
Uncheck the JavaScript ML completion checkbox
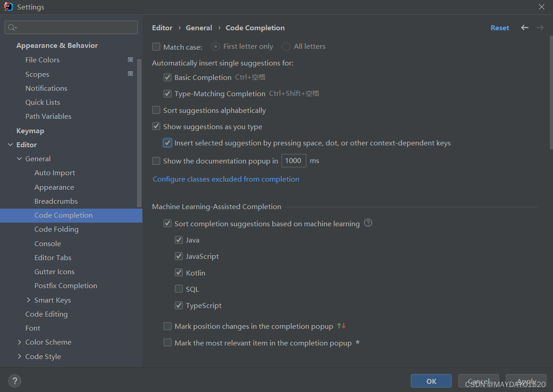point(179,256)
